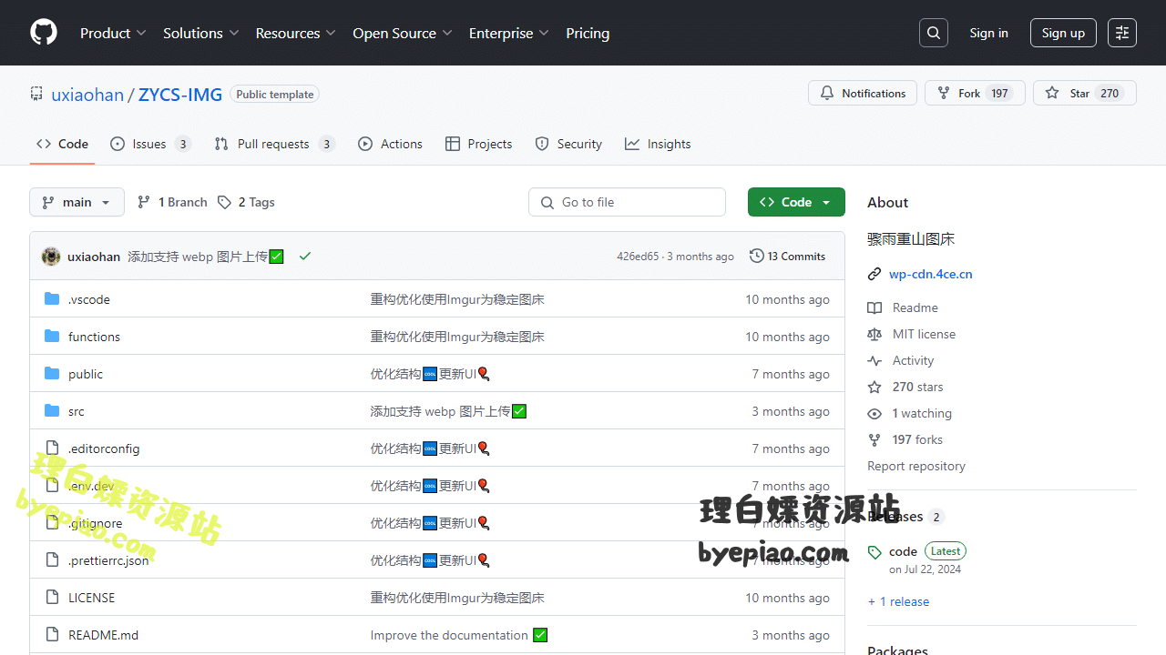Open the 426ed65 commit hash link

click(x=638, y=257)
